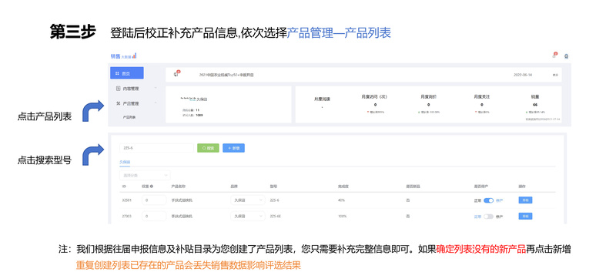Click the 月度询价 statistic

pos(428,96)
